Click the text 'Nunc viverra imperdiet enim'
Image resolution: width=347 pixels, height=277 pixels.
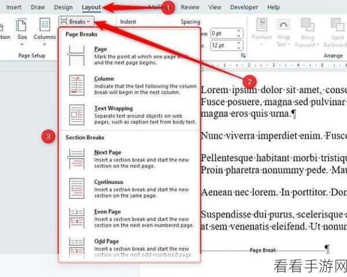(261, 135)
